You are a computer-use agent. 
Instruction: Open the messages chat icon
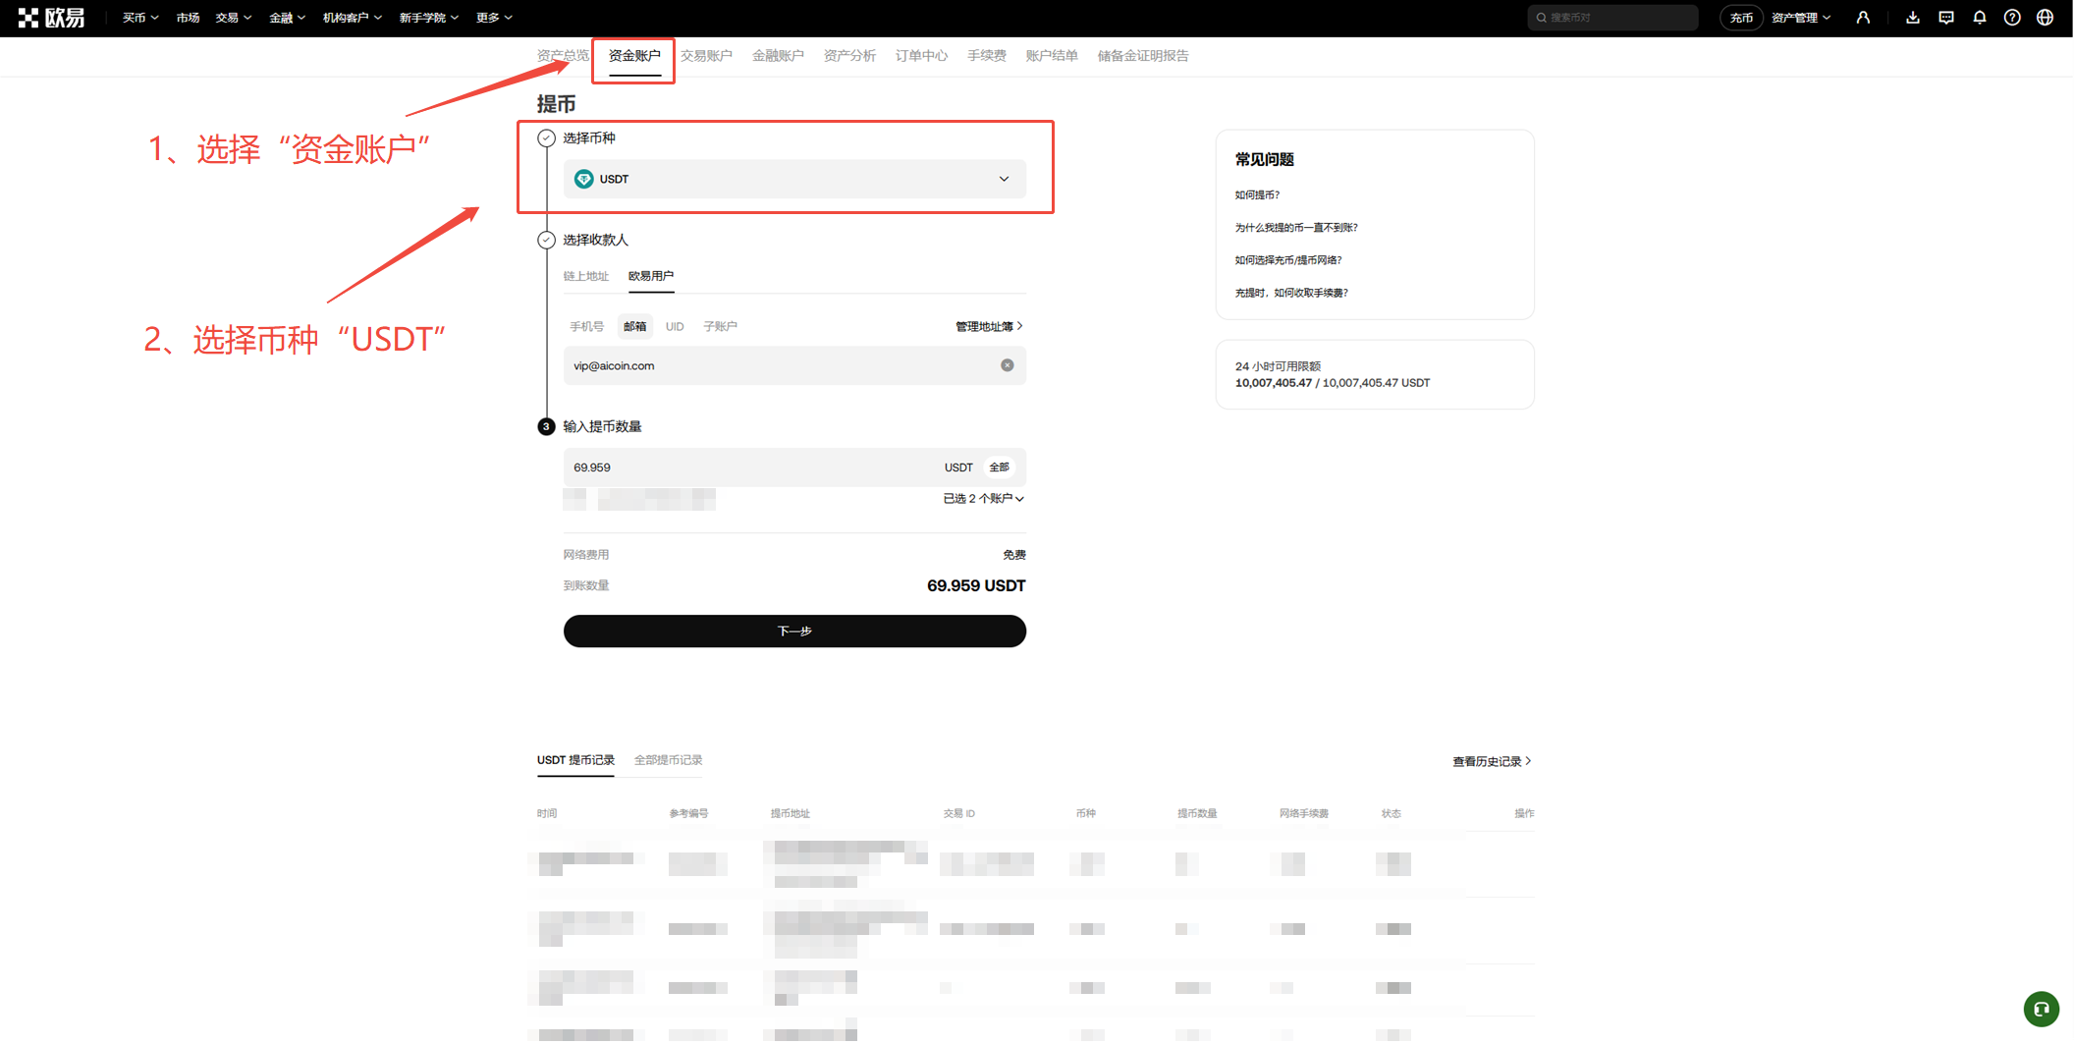click(x=1946, y=17)
